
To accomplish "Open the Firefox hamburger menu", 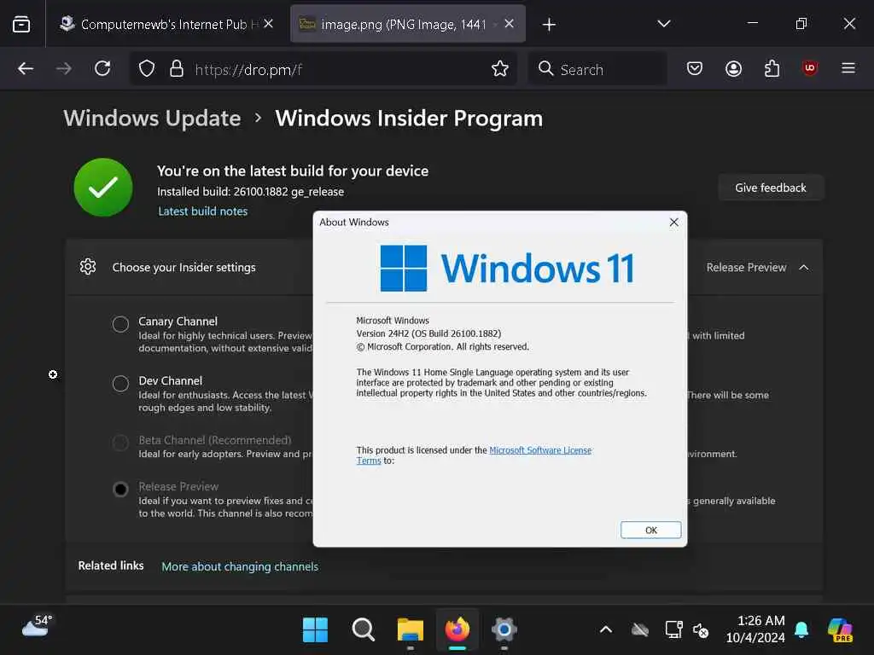I will point(848,68).
